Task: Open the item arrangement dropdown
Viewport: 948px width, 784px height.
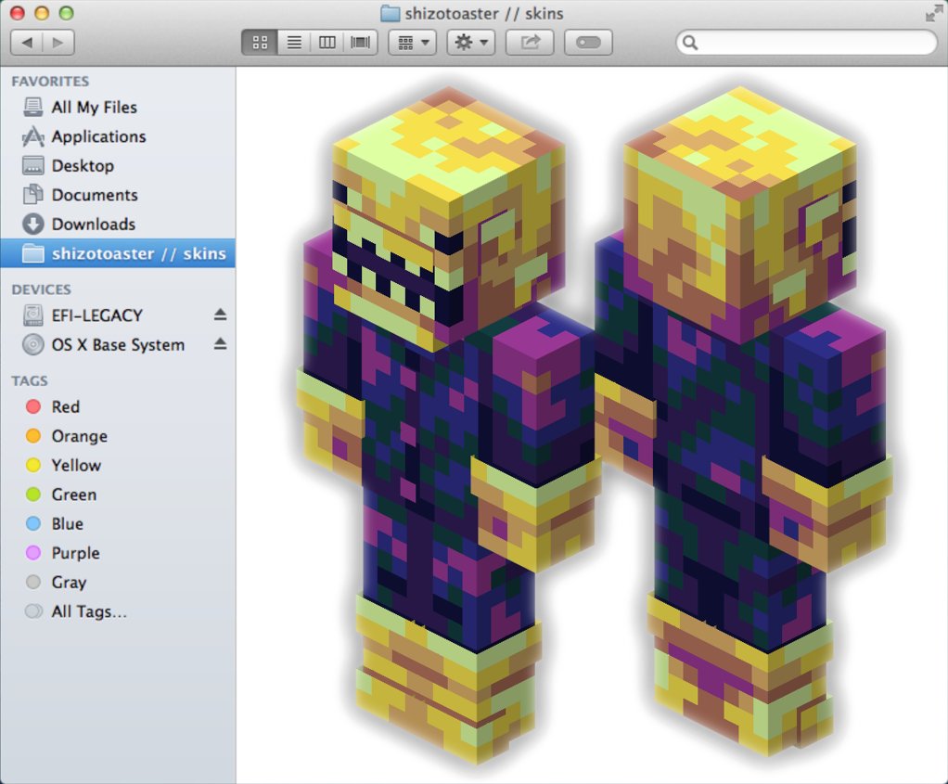Action: coord(413,43)
